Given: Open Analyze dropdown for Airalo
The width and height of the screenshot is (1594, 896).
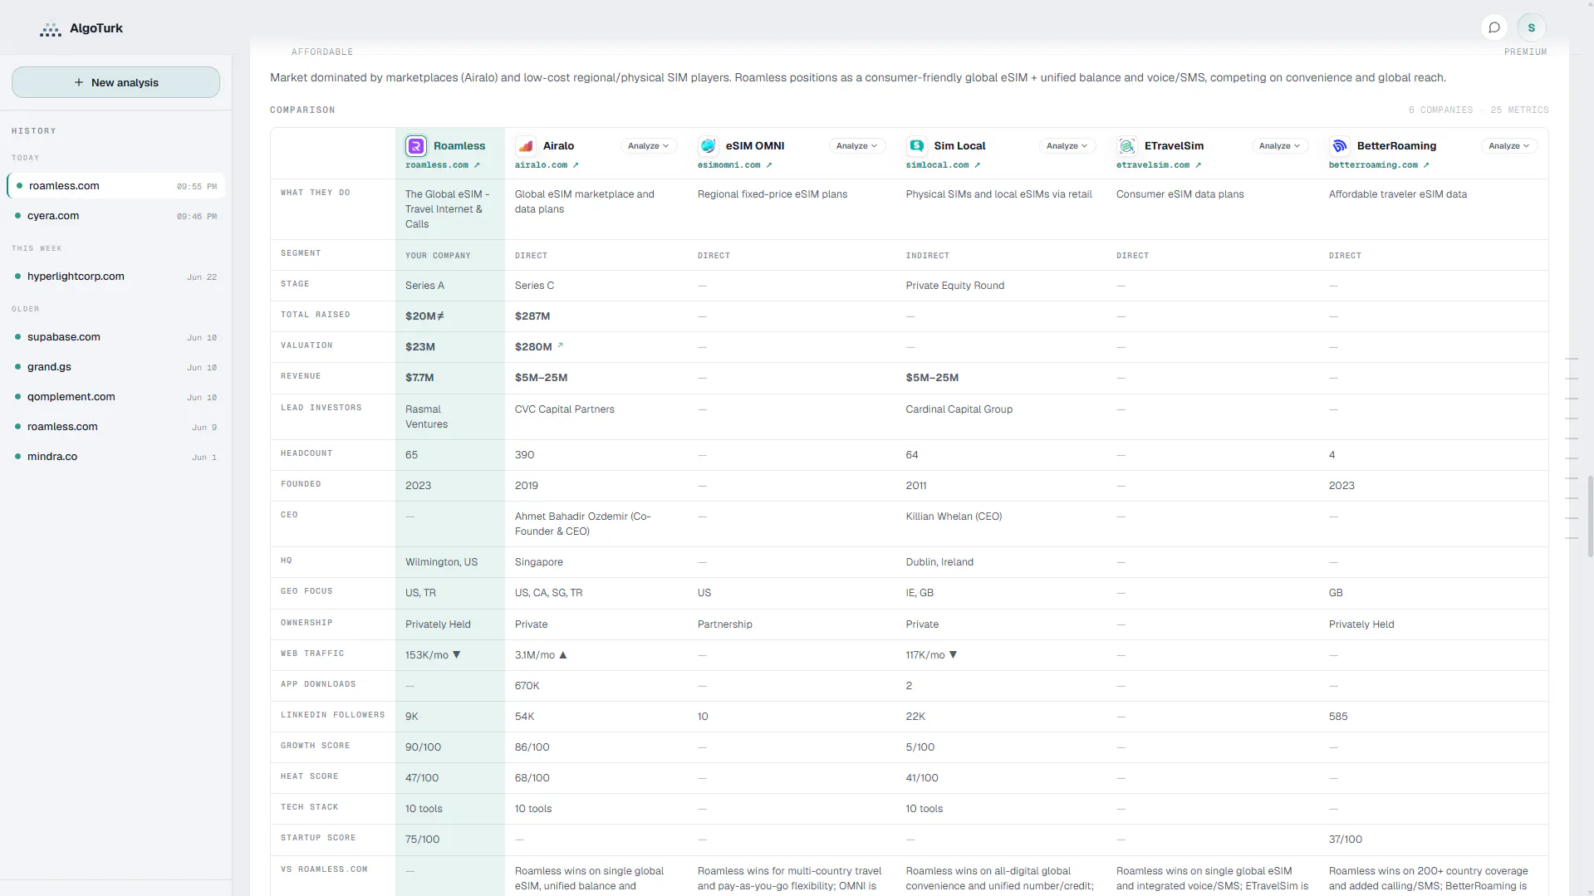Looking at the screenshot, I should [x=649, y=146].
